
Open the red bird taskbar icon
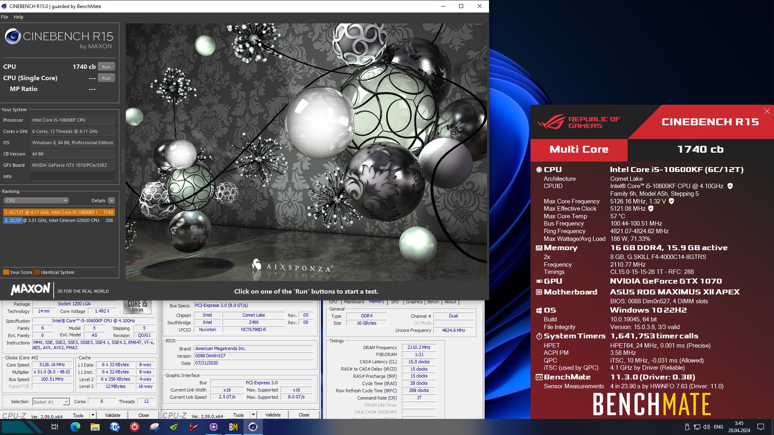tap(193, 427)
